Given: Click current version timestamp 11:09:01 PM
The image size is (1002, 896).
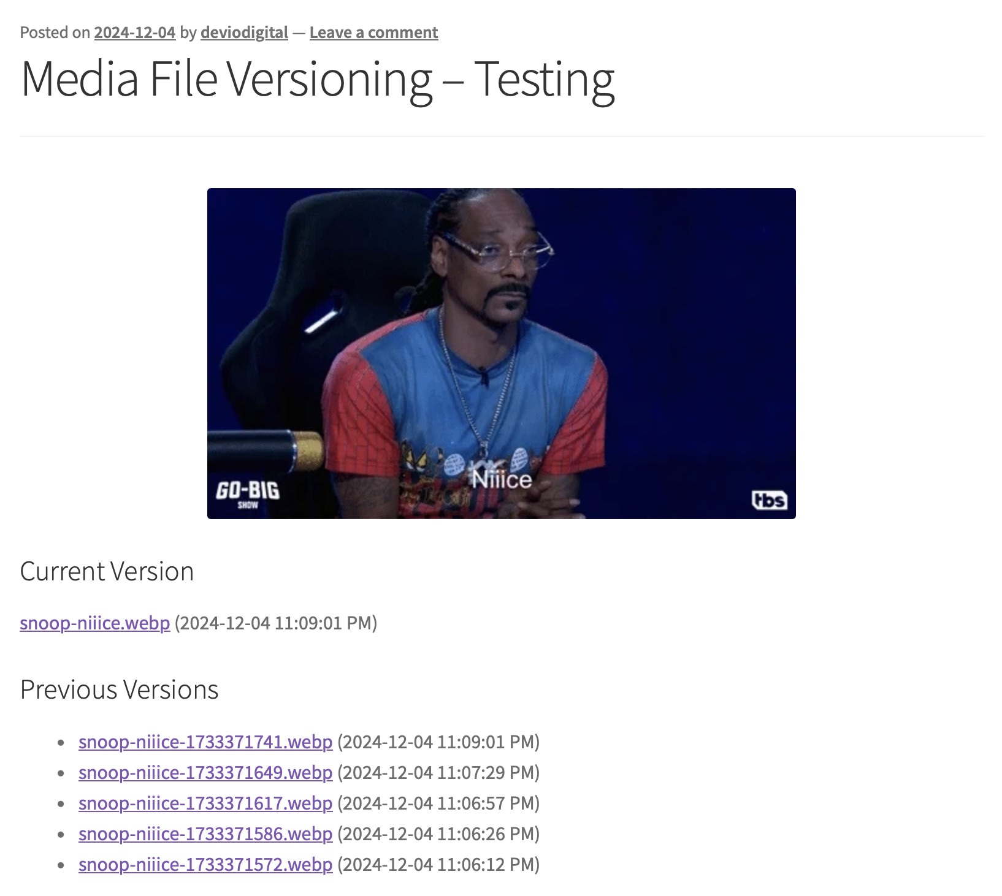Looking at the screenshot, I should (276, 623).
